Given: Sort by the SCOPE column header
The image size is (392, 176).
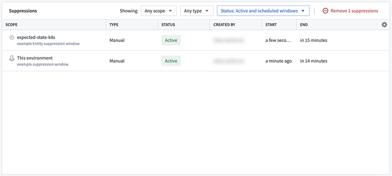Looking at the screenshot, I should pyautogui.click(x=11, y=25).
